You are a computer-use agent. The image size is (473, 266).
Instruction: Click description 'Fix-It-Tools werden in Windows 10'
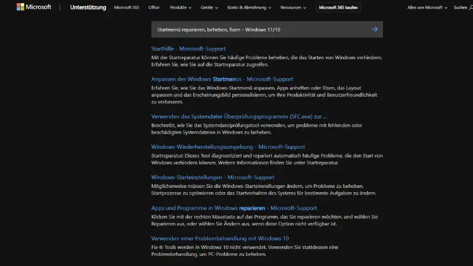pos(245,251)
